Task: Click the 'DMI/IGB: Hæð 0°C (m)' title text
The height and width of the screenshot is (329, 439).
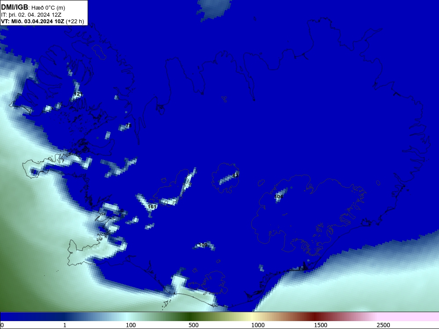Action: (x=33, y=7)
